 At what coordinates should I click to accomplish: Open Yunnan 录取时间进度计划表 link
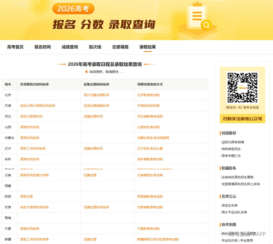(x=34, y=175)
